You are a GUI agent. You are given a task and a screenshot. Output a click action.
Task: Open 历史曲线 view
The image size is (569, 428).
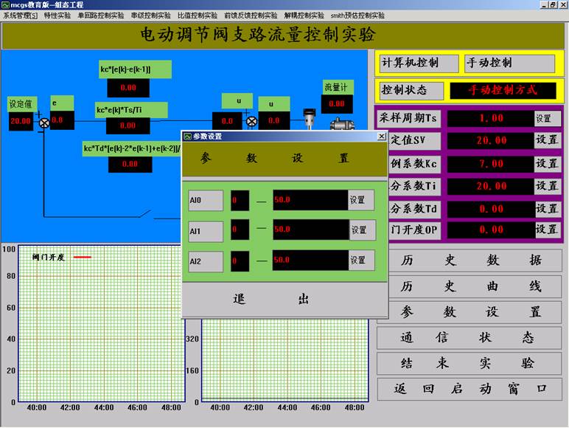point(469,286)
